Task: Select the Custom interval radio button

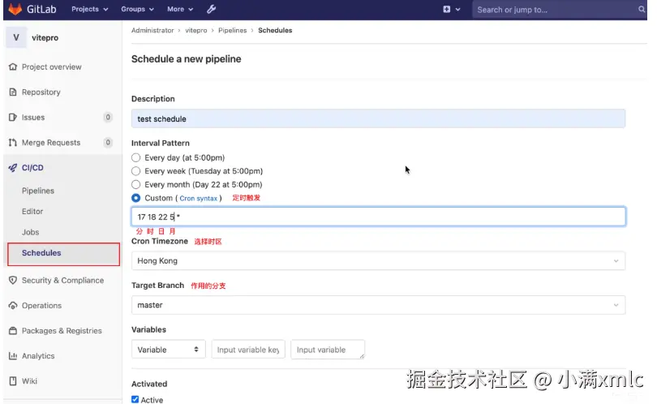Action: (x=135, y=198)
